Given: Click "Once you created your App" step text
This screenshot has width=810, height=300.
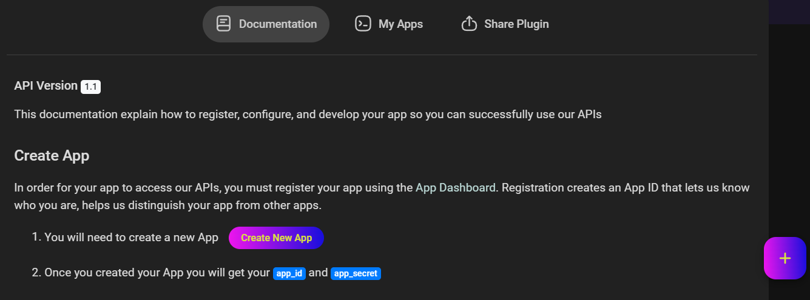Looking at the screenshot, I should click(157, 273).
